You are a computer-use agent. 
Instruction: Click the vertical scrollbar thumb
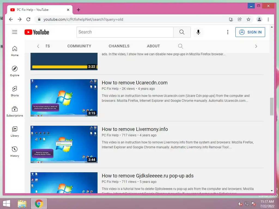(272, 106)
